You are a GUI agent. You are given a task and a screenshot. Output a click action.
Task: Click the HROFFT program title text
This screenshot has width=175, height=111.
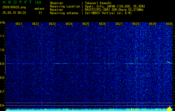pos(17,2)
